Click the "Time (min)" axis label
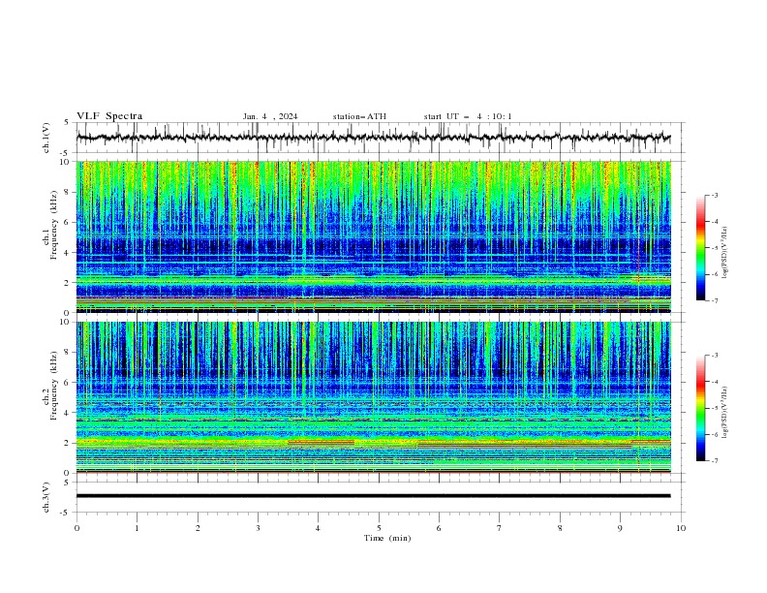The height and width of the screenshot is (593, 767). [x=387, y=538]
